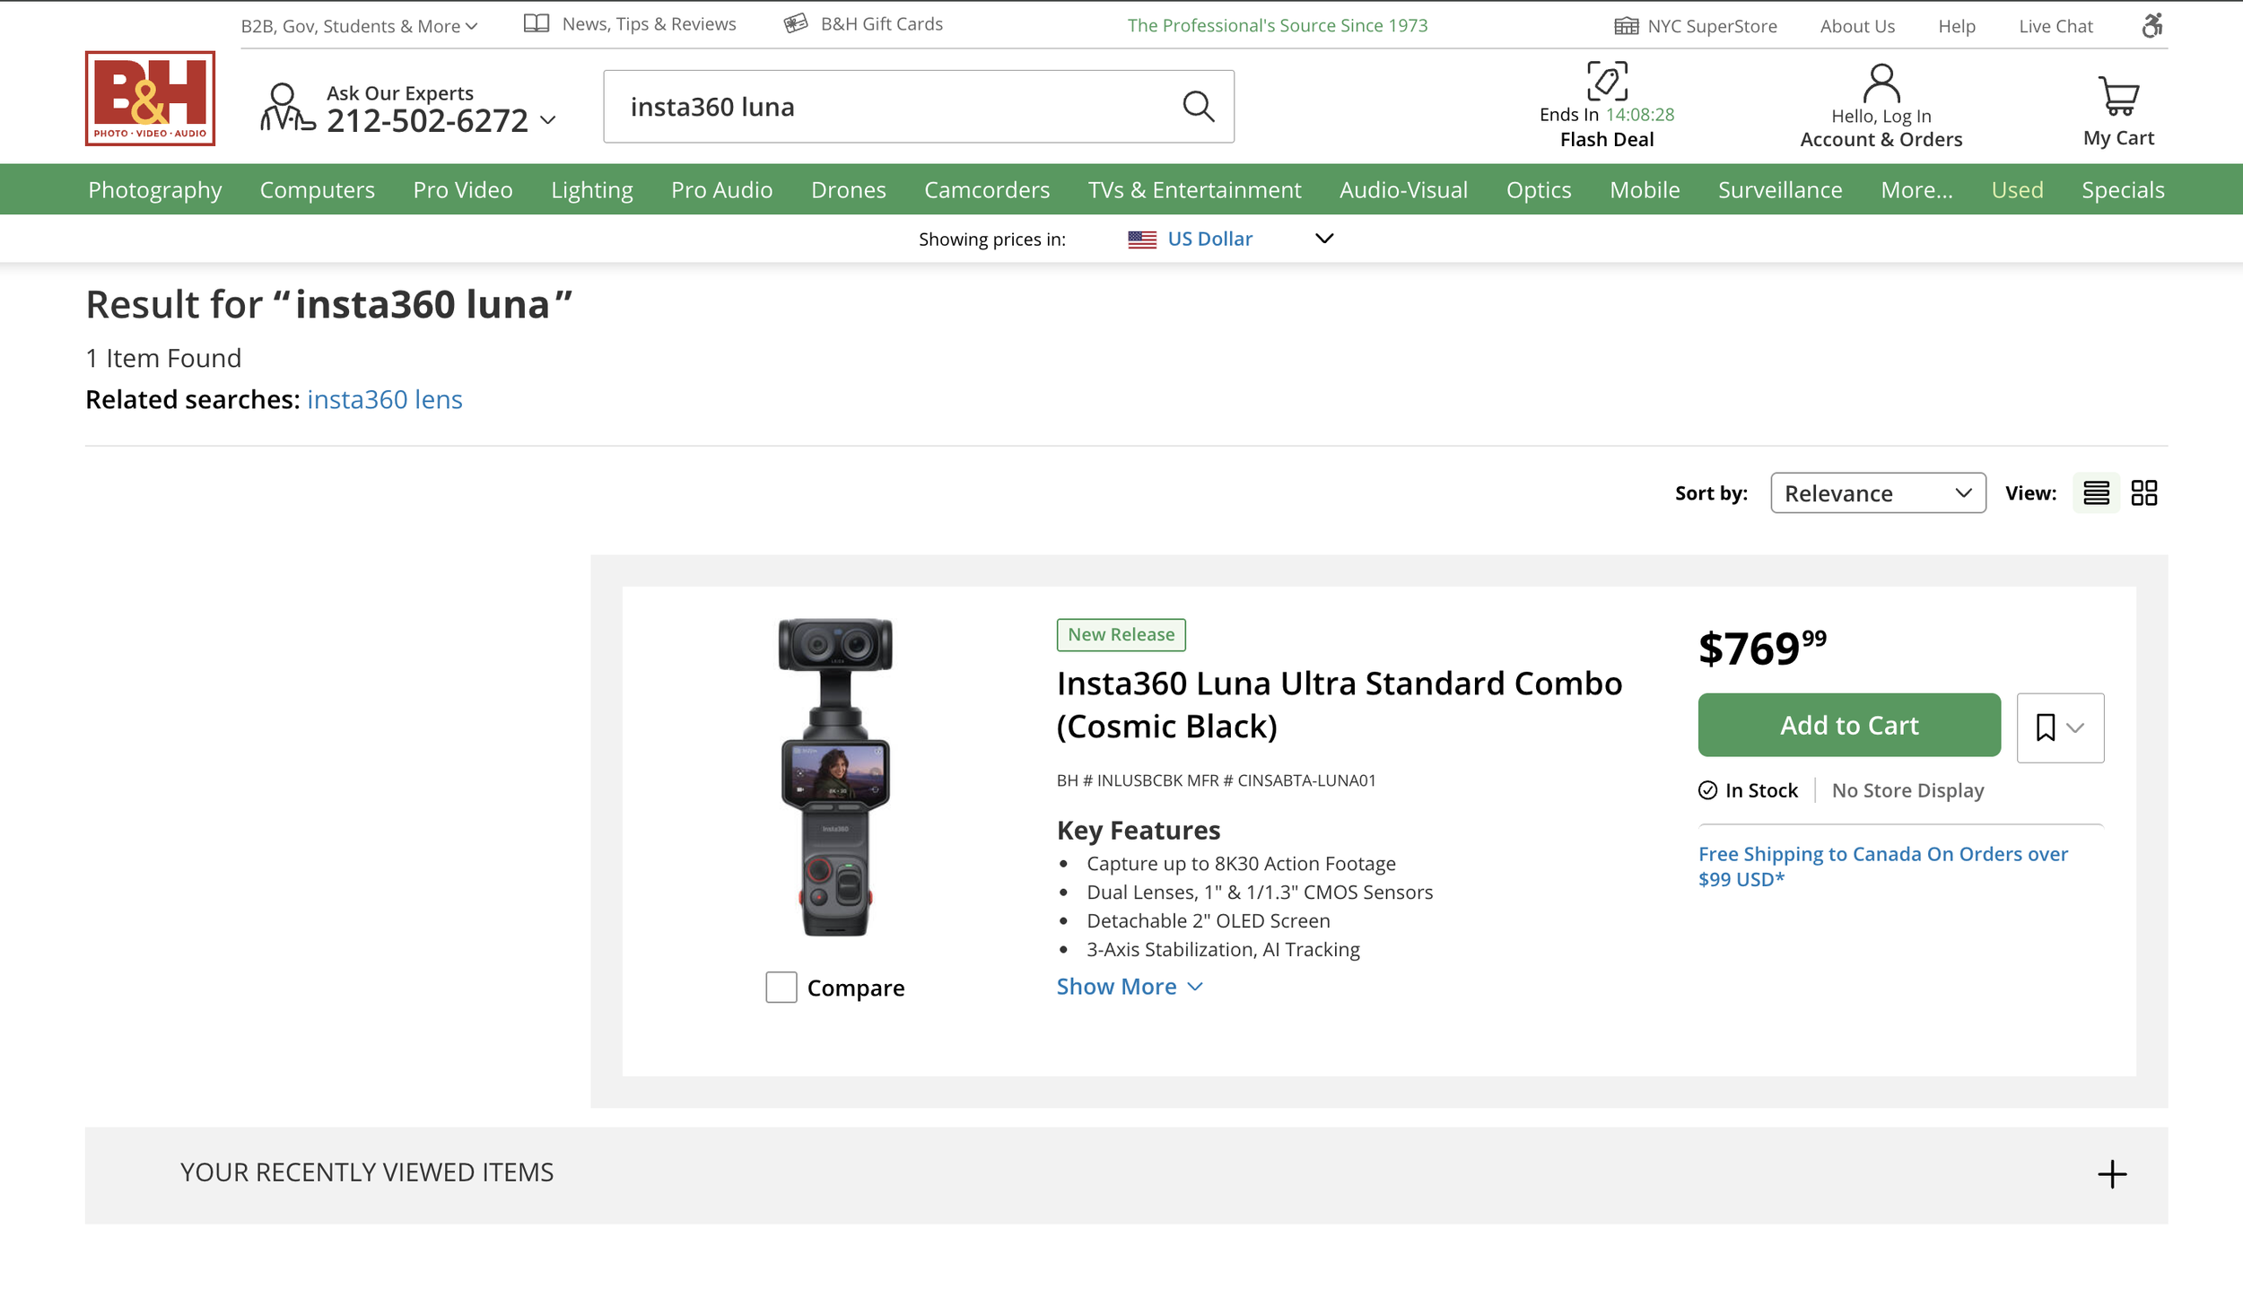The height and width of the screenshot is (1298, 2243).
Task: Open the Lighting category
Action: pos(592,190)
